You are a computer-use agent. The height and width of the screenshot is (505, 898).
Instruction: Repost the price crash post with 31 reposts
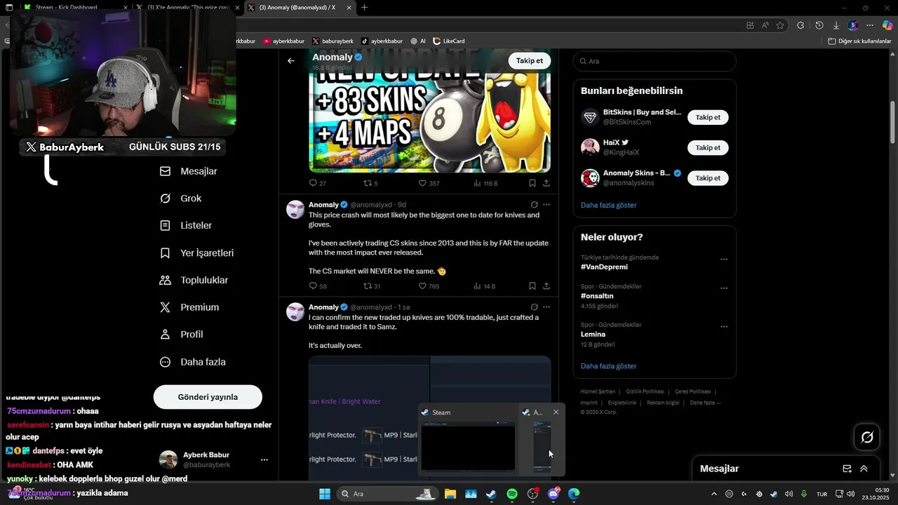click(372, 286)
